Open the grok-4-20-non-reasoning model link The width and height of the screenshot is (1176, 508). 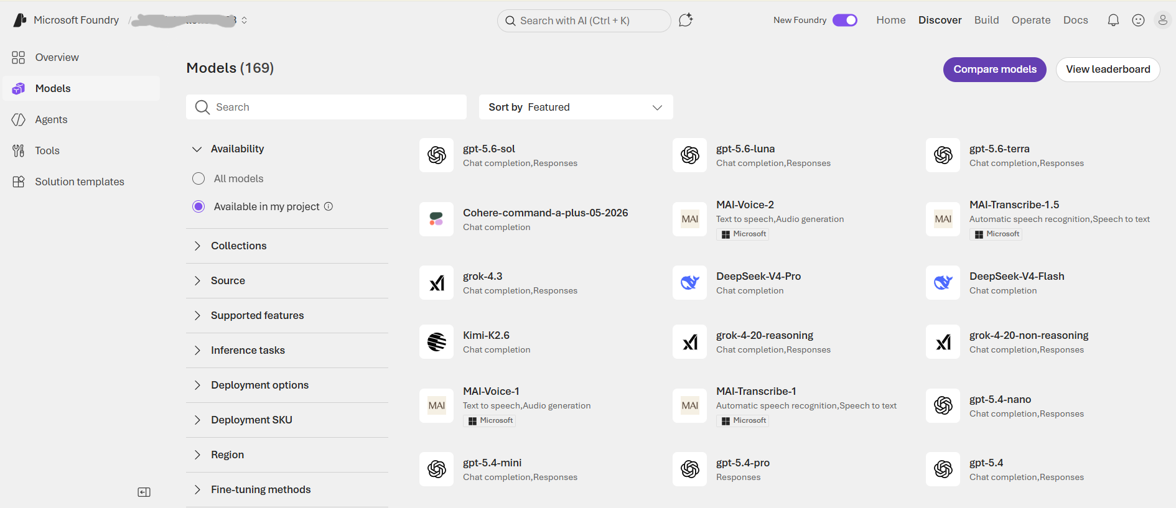click(x=1029, y=335)
